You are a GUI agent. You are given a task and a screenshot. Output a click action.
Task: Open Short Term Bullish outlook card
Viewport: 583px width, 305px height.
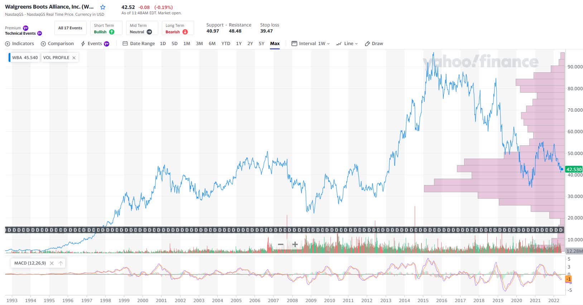[106, 28]
